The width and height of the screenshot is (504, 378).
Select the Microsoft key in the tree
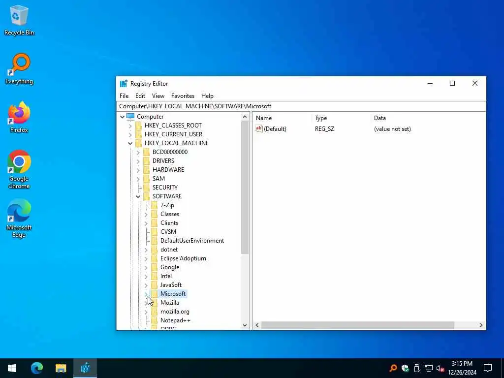tap(173, 294)
